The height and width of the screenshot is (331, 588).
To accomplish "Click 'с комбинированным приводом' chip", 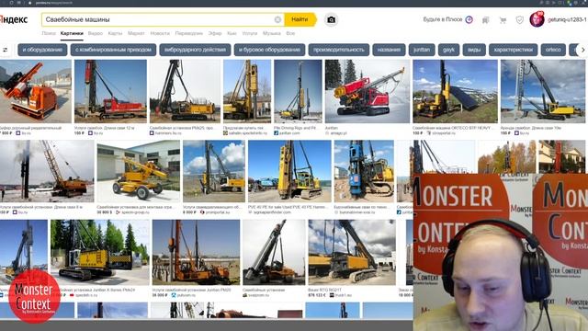I will [x=113, y=50].
